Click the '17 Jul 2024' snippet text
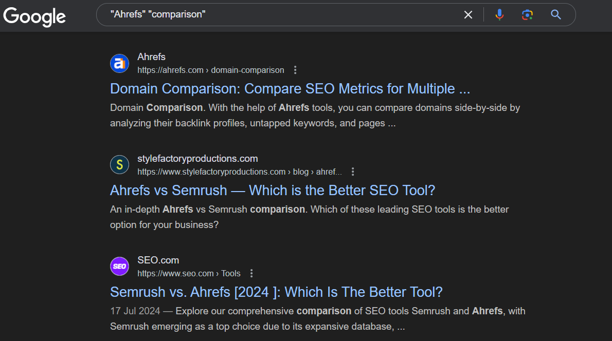The width and height of the screenshot is (612, 341). click(318, 319)
